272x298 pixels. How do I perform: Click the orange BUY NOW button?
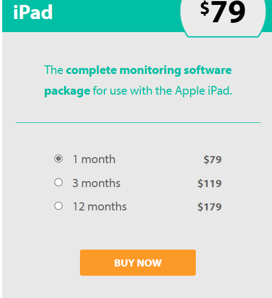click(138, 263)
